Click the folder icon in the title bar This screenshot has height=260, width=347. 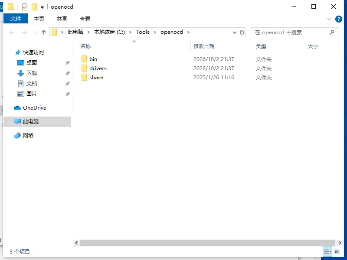[10, 6]
